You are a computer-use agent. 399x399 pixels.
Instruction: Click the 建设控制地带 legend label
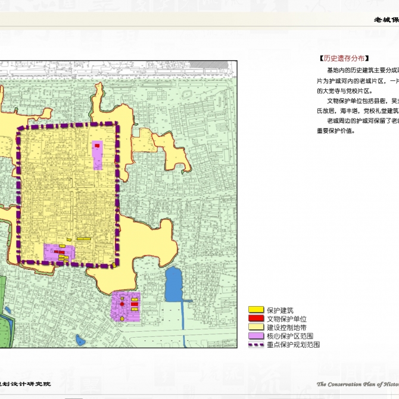tap(286, 327)
